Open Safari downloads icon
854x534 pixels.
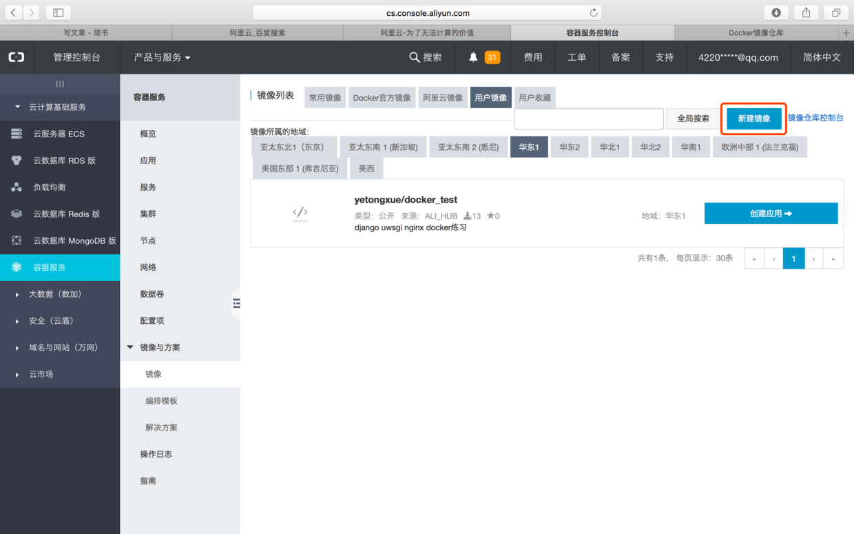(776, 12)
